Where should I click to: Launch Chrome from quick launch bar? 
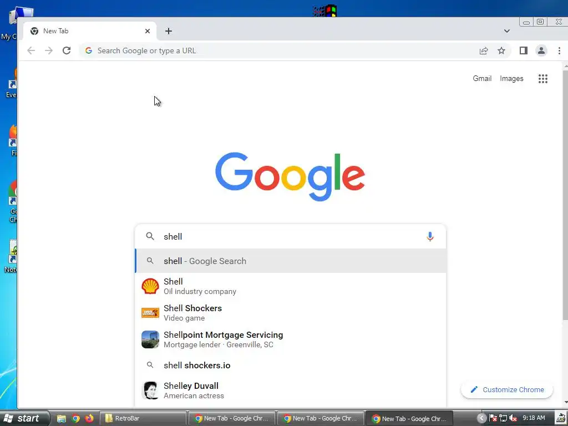click(x=75, y=418)
